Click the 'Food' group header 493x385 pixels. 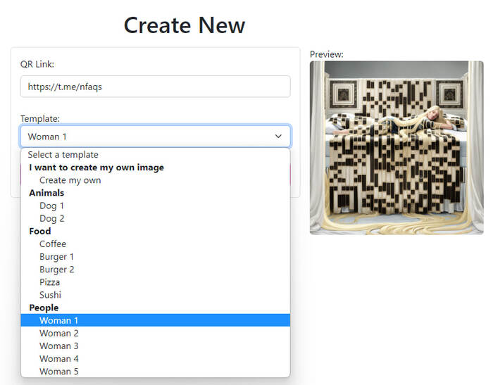[40, 231]
